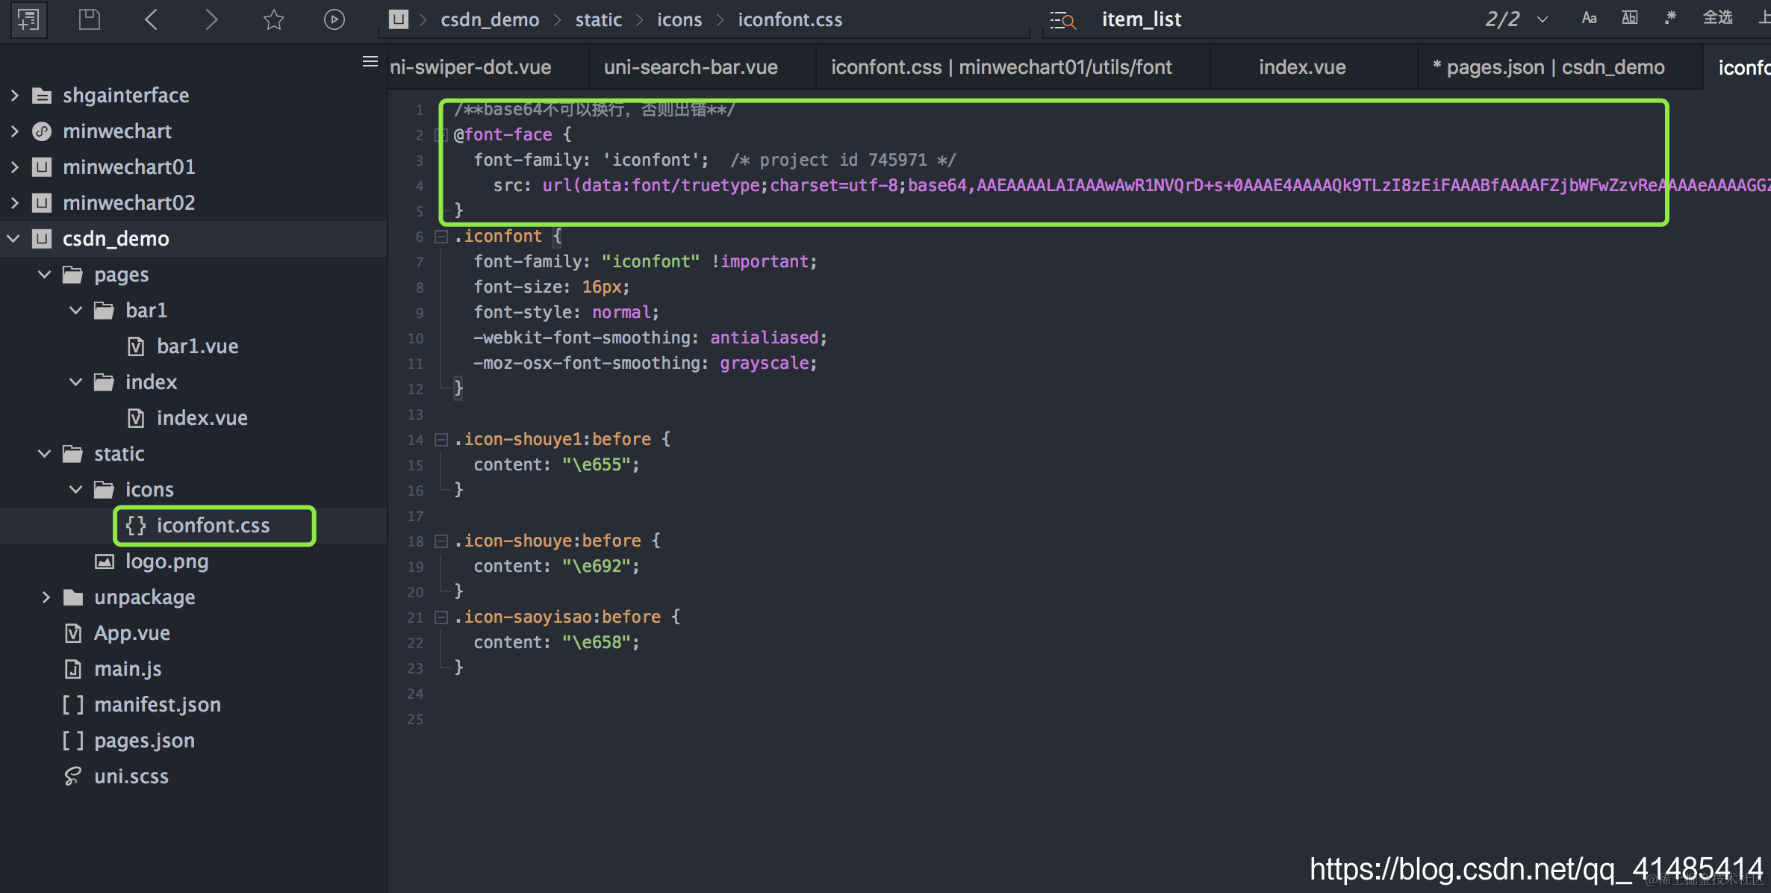Viewport: 1771px width, 893px height.
Task: Click the 全选 select-all button
Action: (1717, 18)
